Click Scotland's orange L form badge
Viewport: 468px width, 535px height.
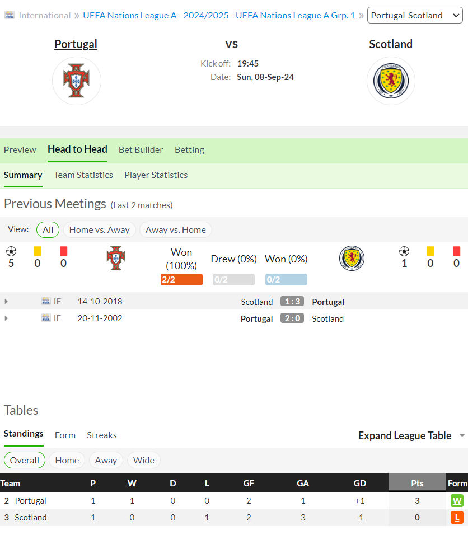pos(457,517)
